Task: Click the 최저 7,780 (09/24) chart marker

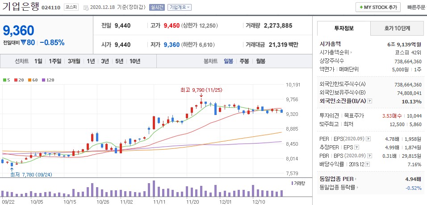Action: [31, 175]
